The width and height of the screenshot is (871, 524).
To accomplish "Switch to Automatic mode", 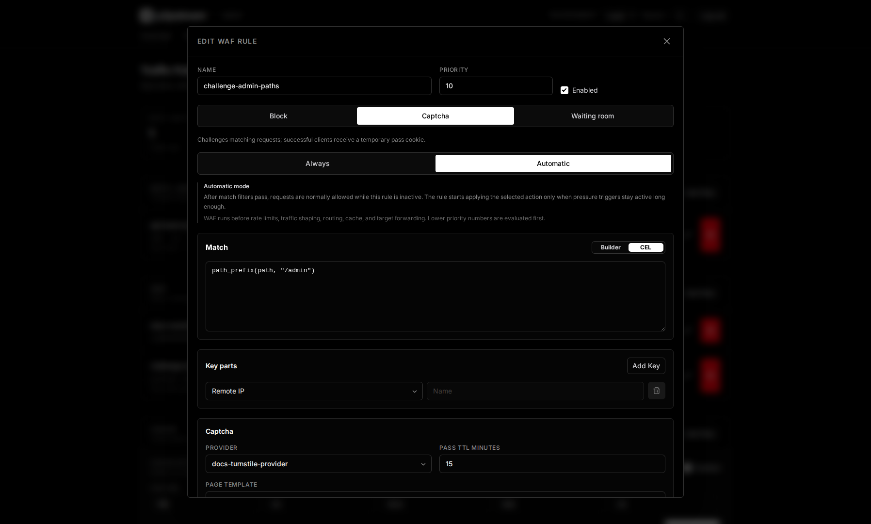I will (x=553, y=164).
